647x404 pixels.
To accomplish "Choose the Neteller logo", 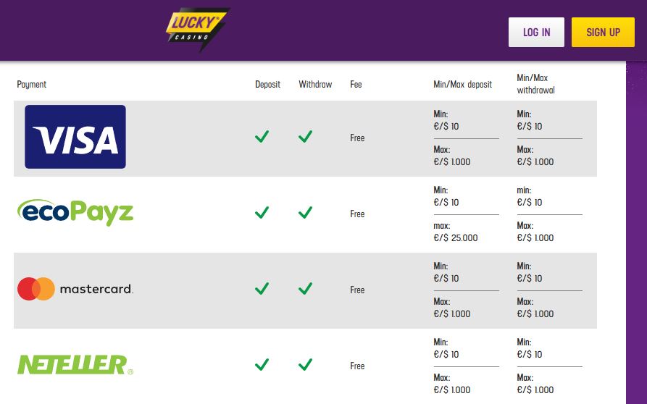I will point(75,365).
